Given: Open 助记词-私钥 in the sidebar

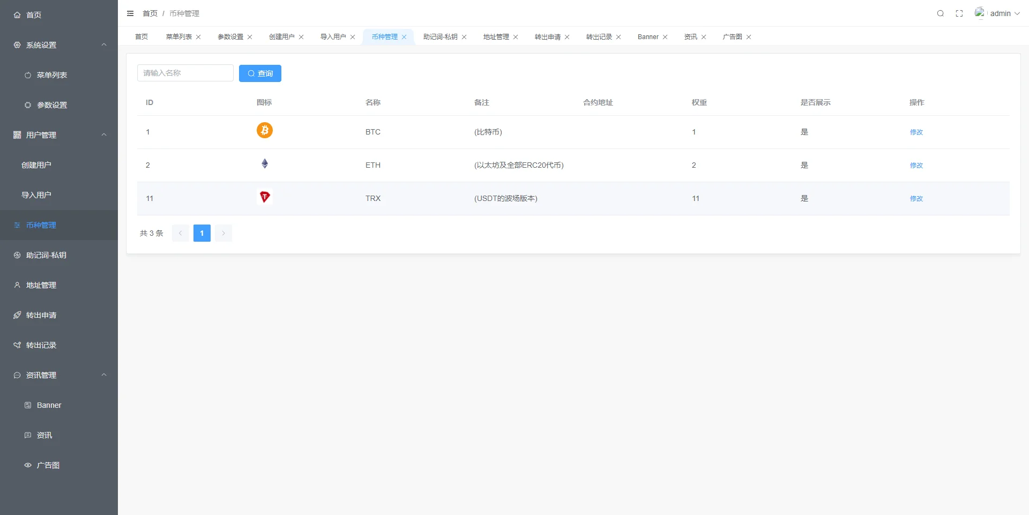Looking at the screenshot, I should coord(46,255).
